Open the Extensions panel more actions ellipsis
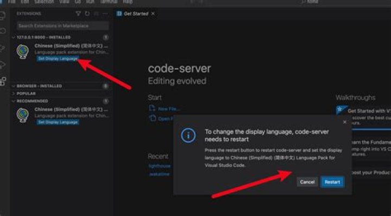This screenshot has width=391, height=216. 105,14
